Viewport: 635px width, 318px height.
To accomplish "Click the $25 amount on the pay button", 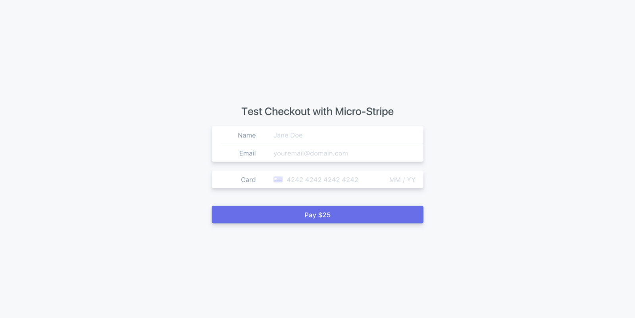I will pyautogui.click(x=324, y=215).
